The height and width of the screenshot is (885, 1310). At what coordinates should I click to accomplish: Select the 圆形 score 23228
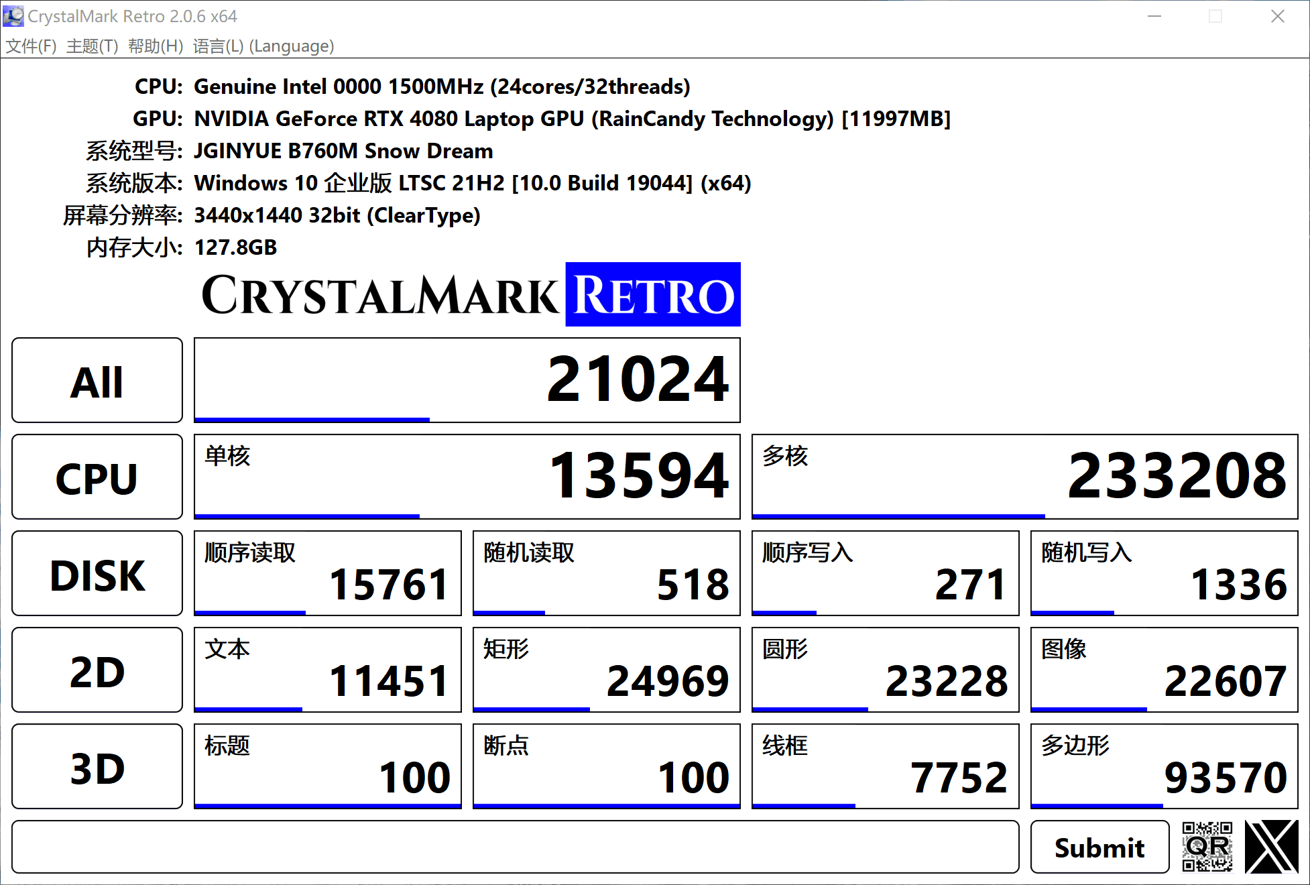click(x=886, y=670)
